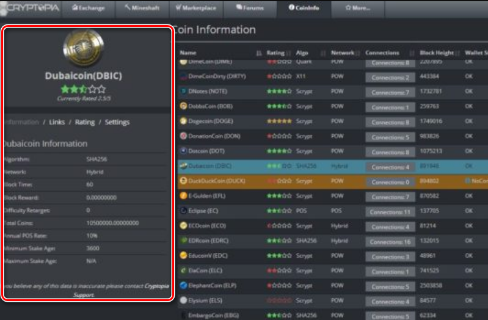Open the Rating section of Dubaicoin

point(85,122)
